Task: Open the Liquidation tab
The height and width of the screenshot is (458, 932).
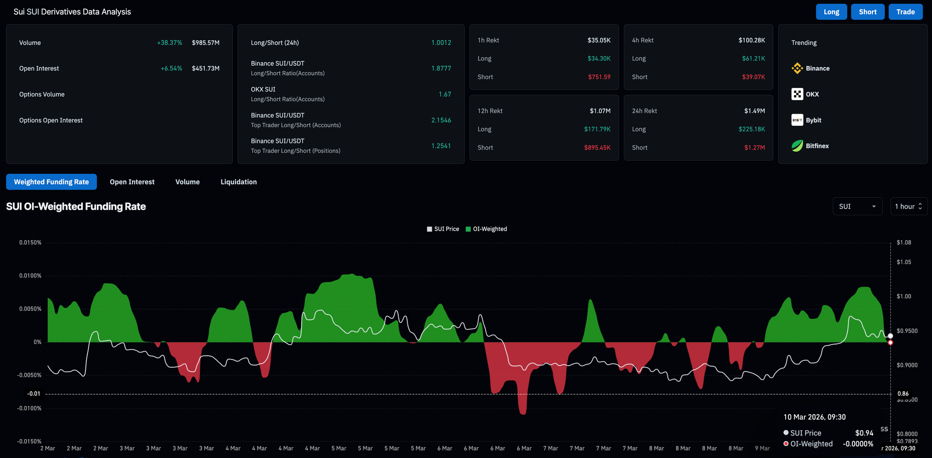Action: [x=239, y=182]
